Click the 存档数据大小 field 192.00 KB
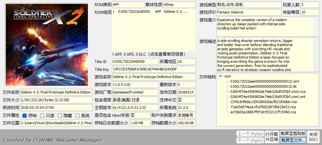322x145 pixels. 186,123
